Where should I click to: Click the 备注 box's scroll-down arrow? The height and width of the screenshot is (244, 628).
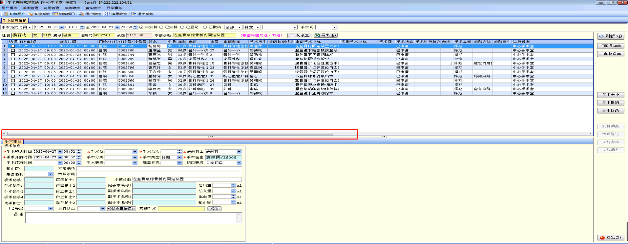tap(239, 221)
